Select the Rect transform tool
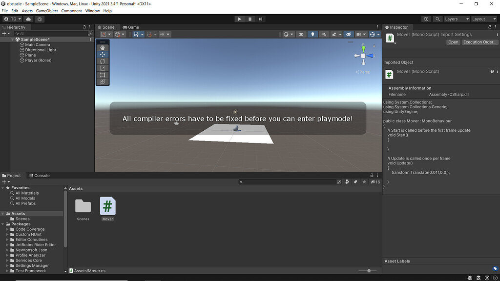This screenshot has height=281, width=500. pyautogui.click(x=103, y=75)
